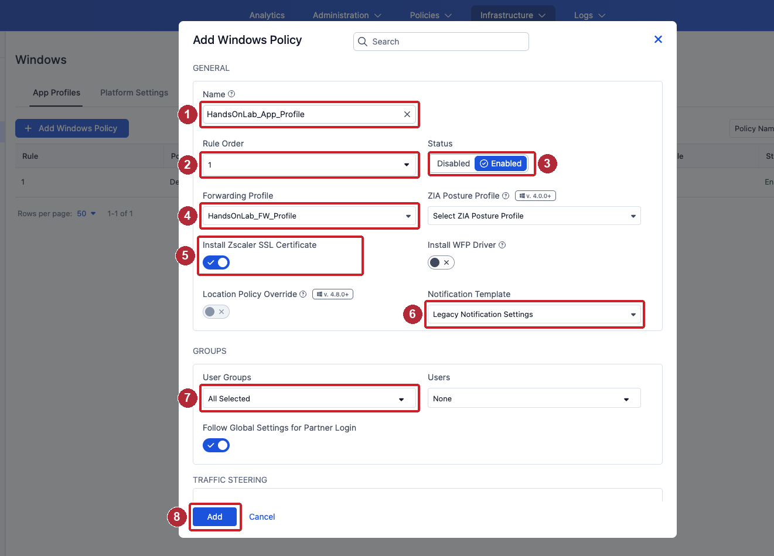Click the search magnifier icon
Screen dimensions: 774x556
pos(363,42)
